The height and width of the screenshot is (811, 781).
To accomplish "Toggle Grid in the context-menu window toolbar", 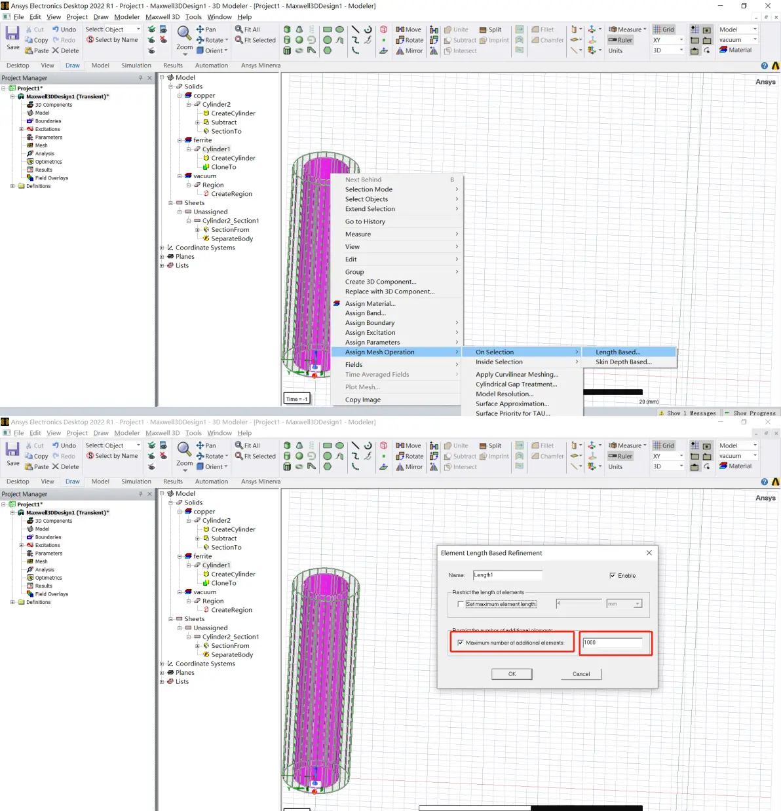I will pyautogui.click(x=664, y=29).
